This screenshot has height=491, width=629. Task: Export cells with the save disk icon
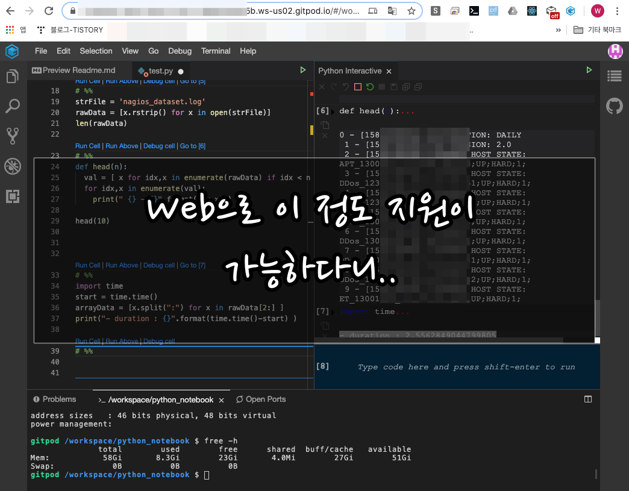[x=394, y=87]
